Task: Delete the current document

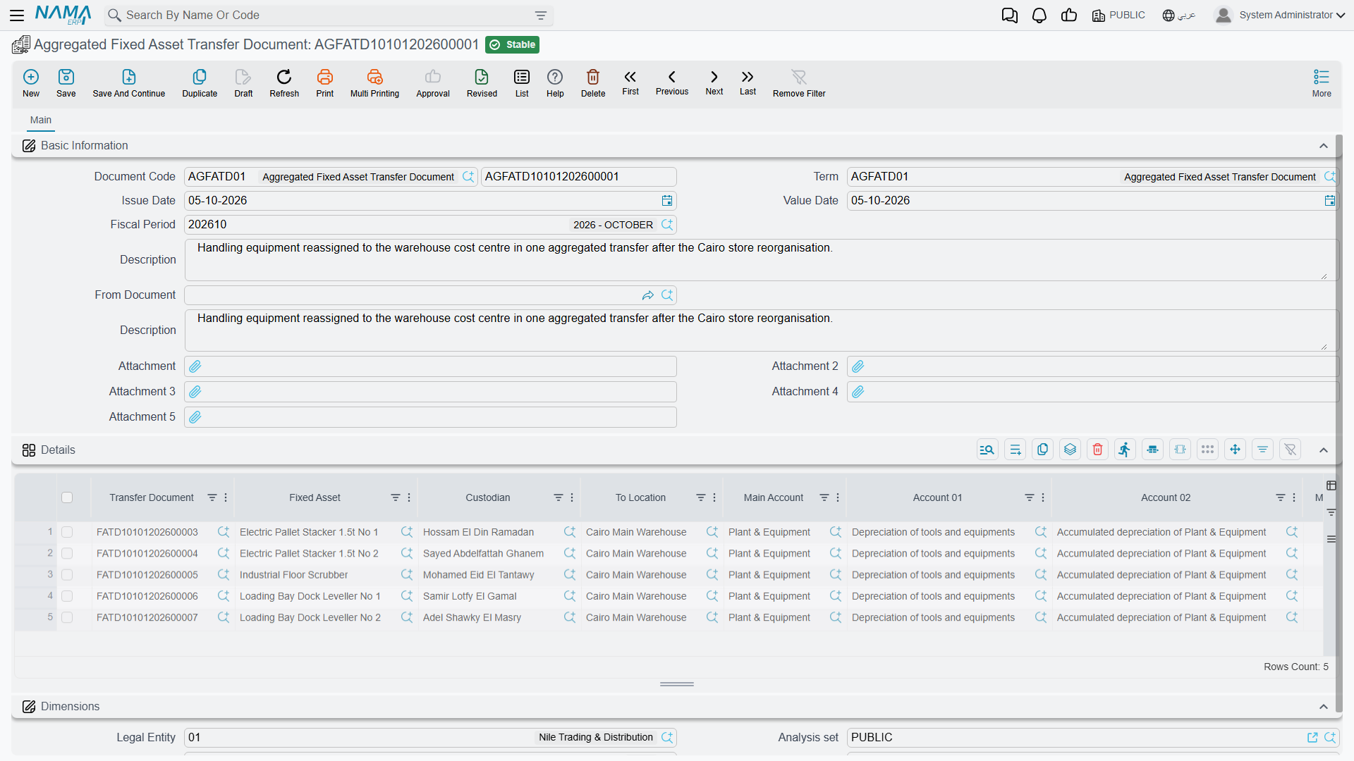Action: 593,82
